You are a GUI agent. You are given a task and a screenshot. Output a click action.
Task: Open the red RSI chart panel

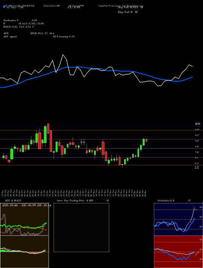click(178, 252)
